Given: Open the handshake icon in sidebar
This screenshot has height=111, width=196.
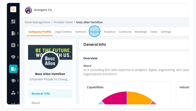Looking at the screenshot, I should pos(13,57).
